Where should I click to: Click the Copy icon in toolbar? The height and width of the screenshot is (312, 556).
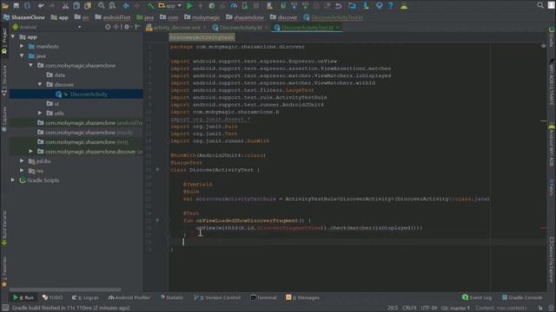tap(76, 6)
